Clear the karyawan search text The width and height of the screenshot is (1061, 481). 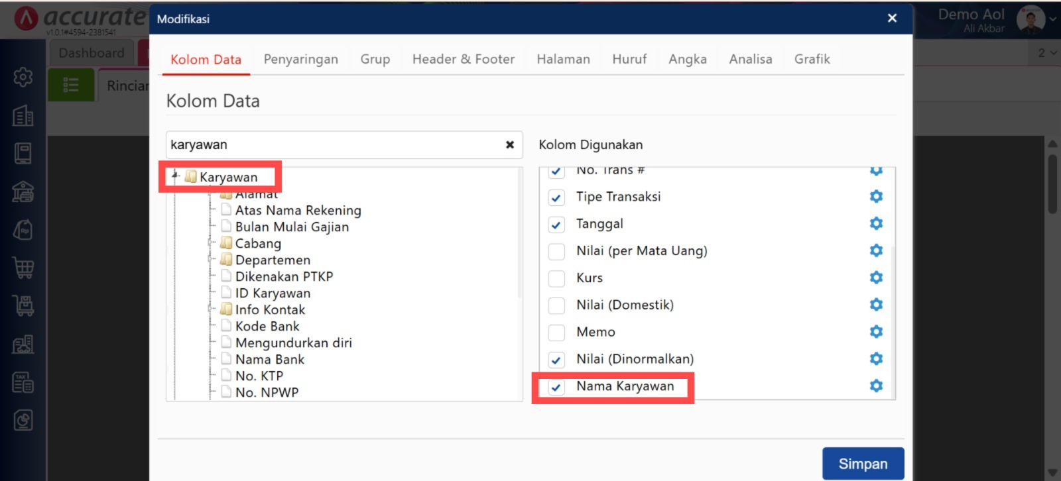(510, 144)
